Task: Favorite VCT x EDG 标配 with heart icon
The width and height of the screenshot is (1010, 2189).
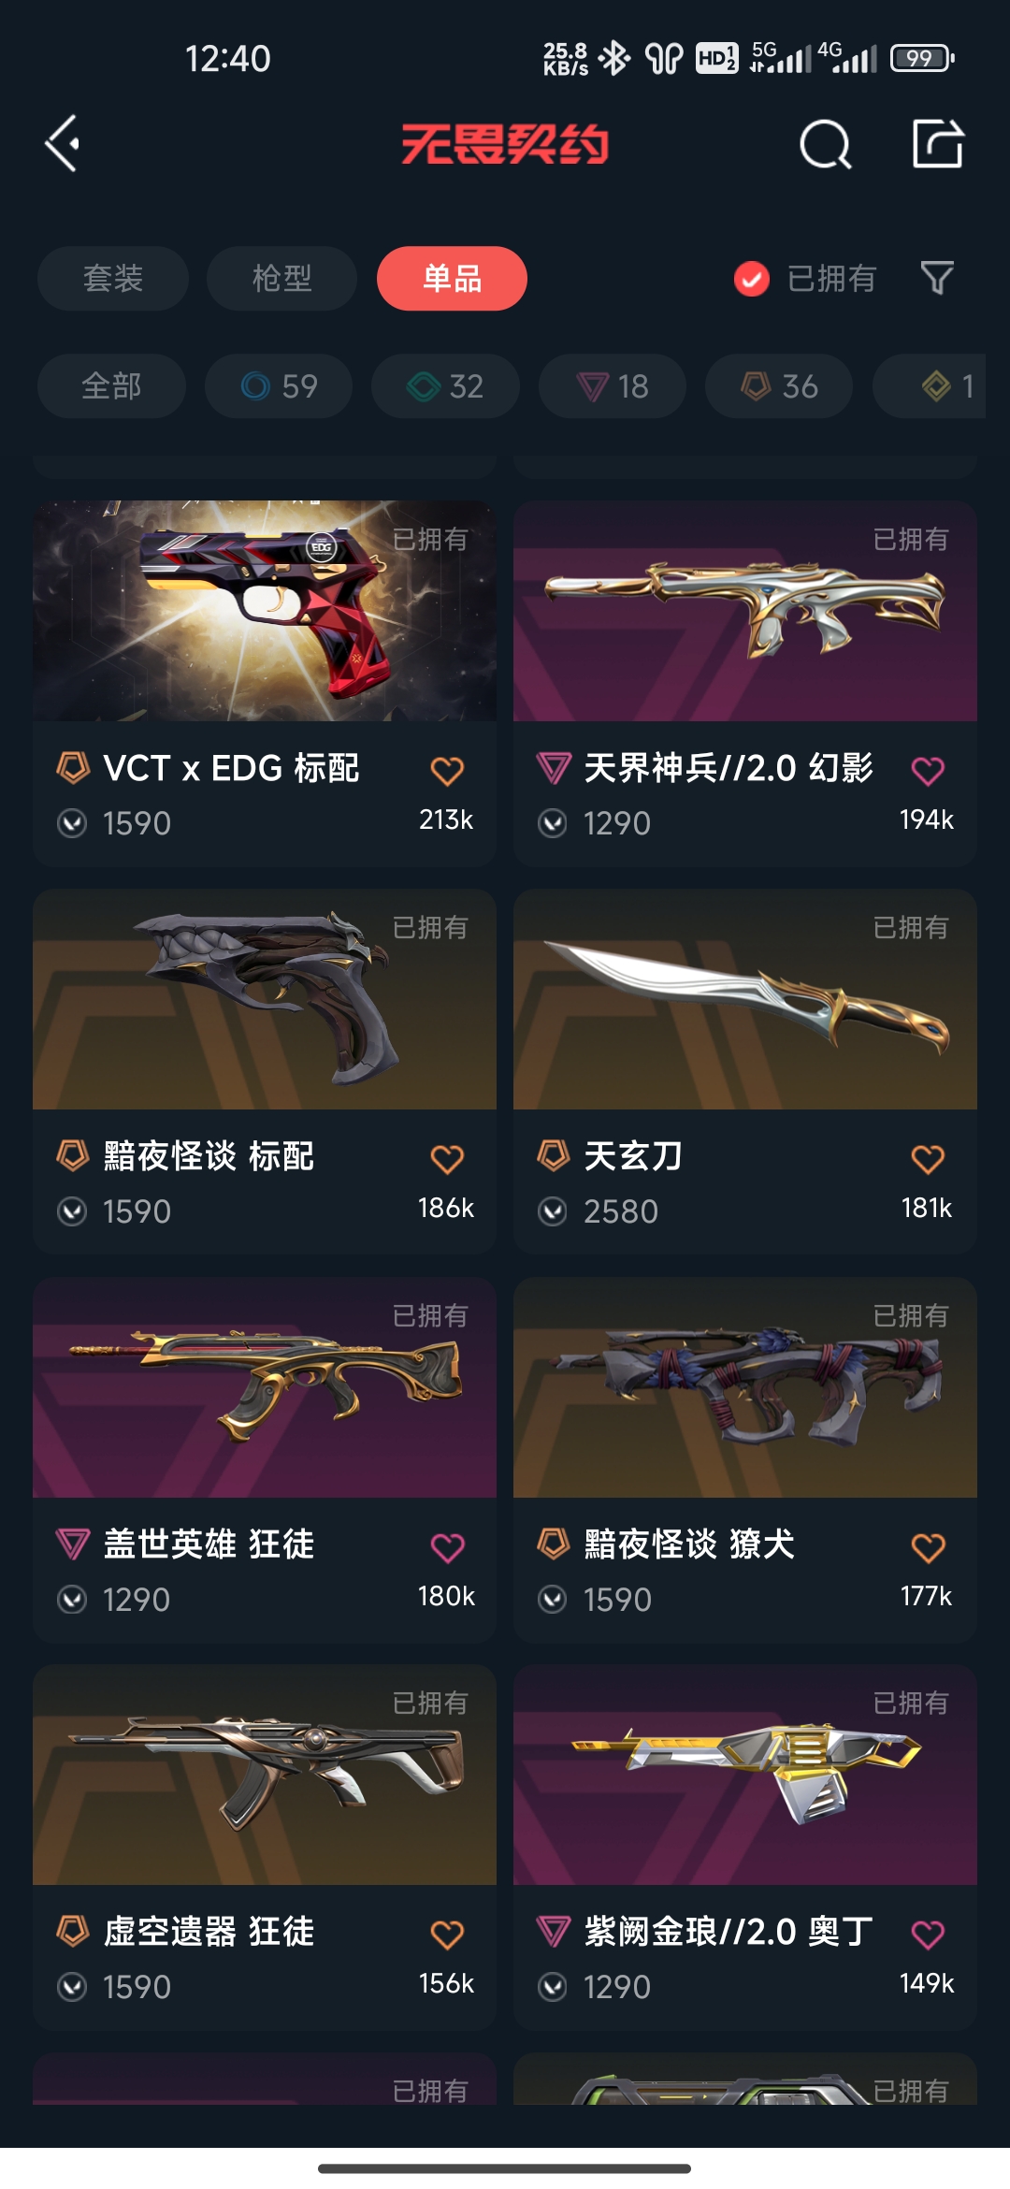Action: tap(447, 771)
